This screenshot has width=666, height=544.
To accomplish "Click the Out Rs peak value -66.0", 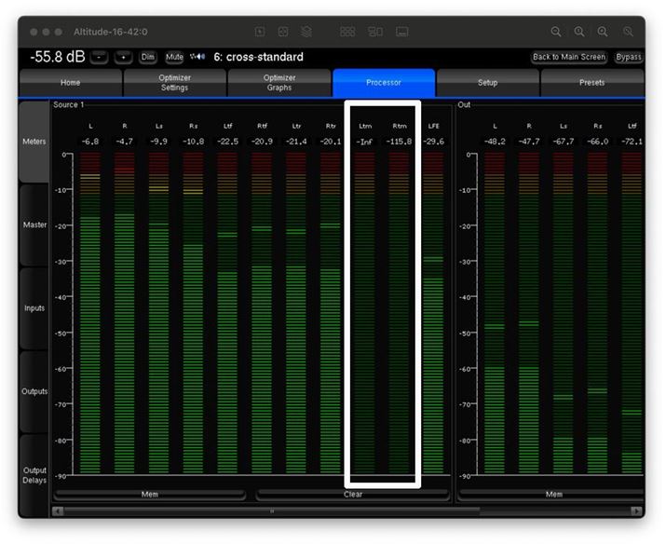I will click(598, 142).
